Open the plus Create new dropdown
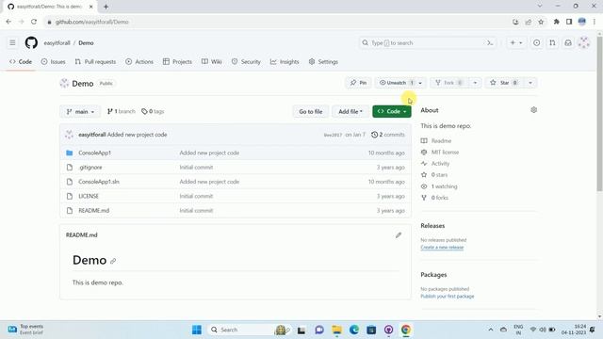 point(516,43)
